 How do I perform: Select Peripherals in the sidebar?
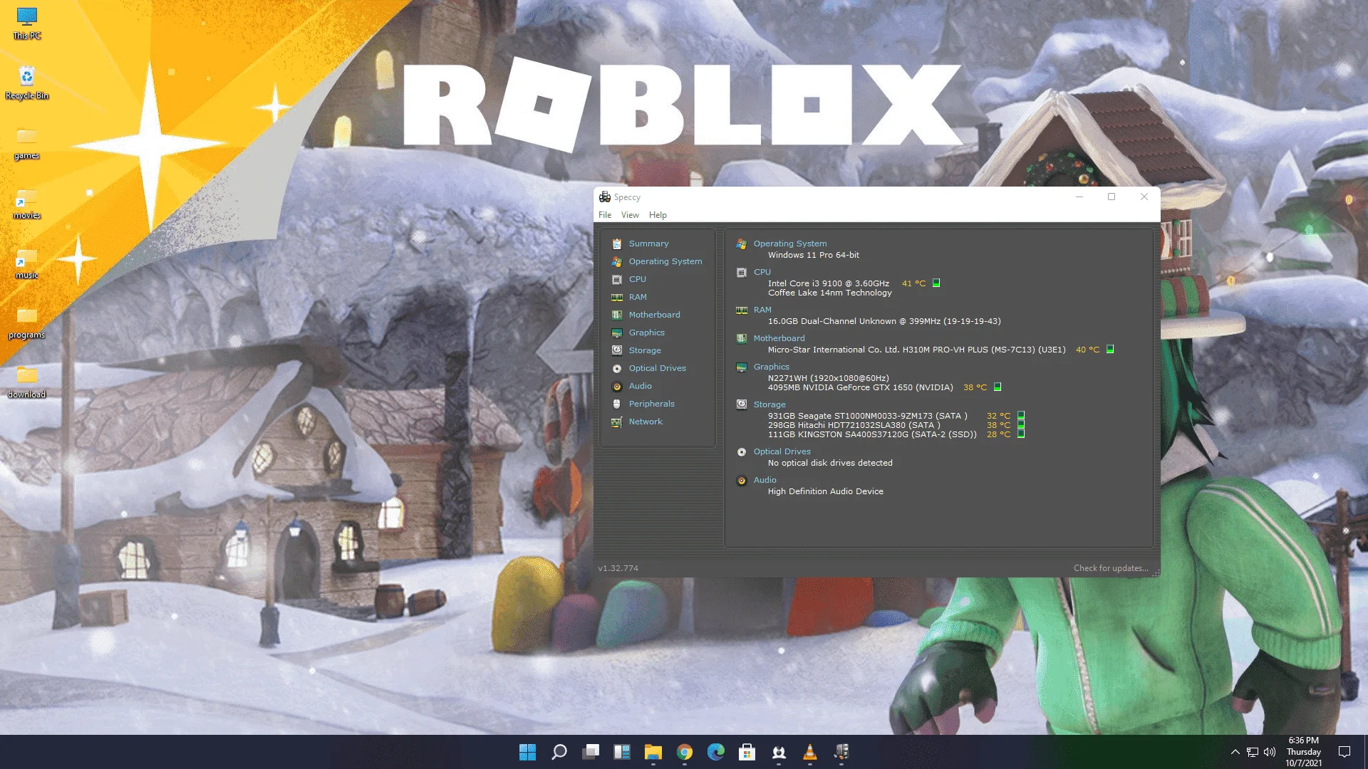click(x=651, y=404)
